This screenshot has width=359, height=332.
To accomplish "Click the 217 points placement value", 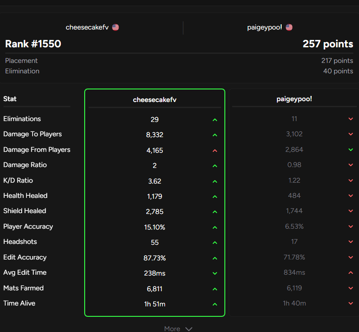I will pos(337,61).
